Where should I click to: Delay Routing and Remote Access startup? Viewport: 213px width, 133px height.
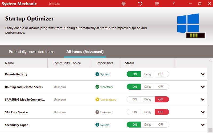click(x=148, y=87)
